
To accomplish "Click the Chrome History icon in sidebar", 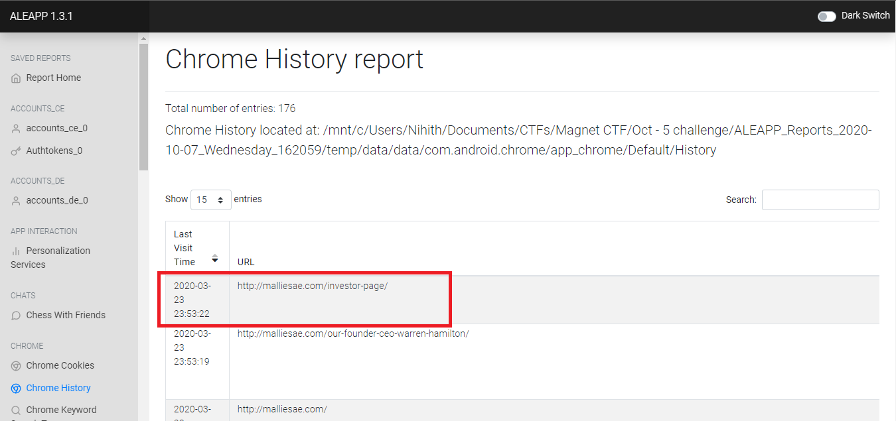I will click(16, 389).
